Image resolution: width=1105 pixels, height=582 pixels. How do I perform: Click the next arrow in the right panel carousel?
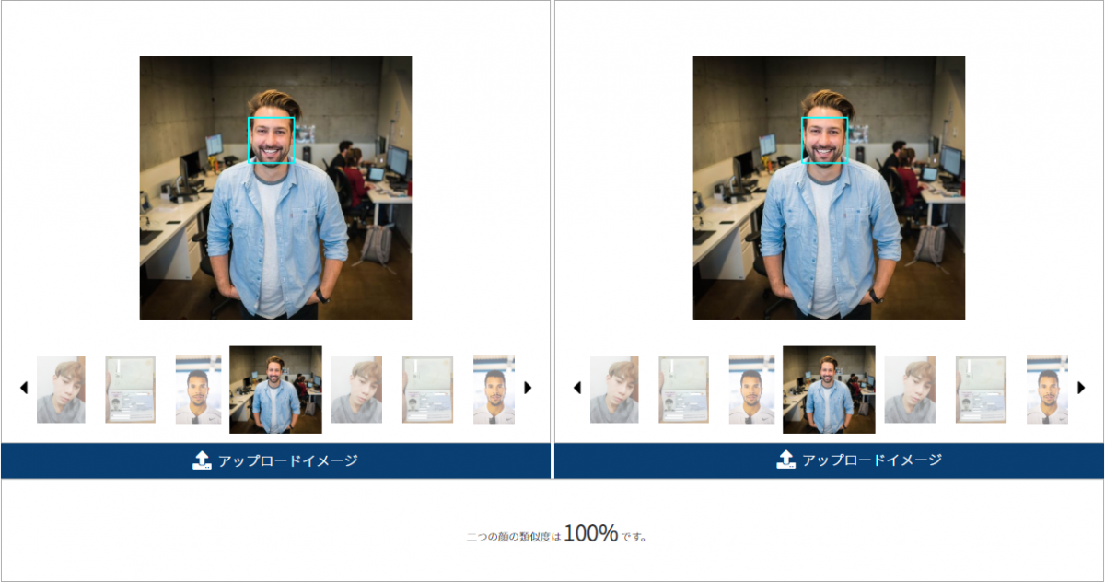1081,389
